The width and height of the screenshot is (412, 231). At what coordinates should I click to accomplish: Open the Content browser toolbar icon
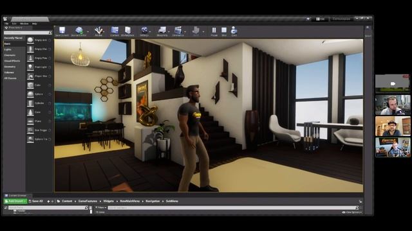(x=115, y=30)
